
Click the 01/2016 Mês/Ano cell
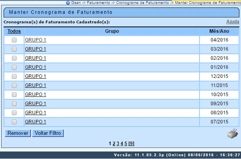tap(219, 67)
